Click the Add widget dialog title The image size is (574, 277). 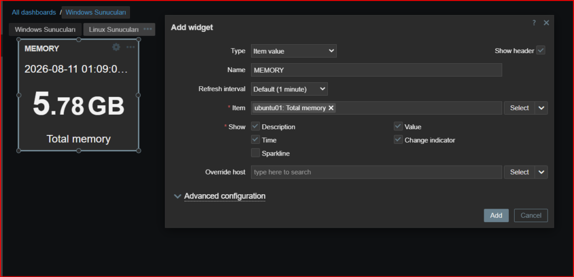[192, 27]
